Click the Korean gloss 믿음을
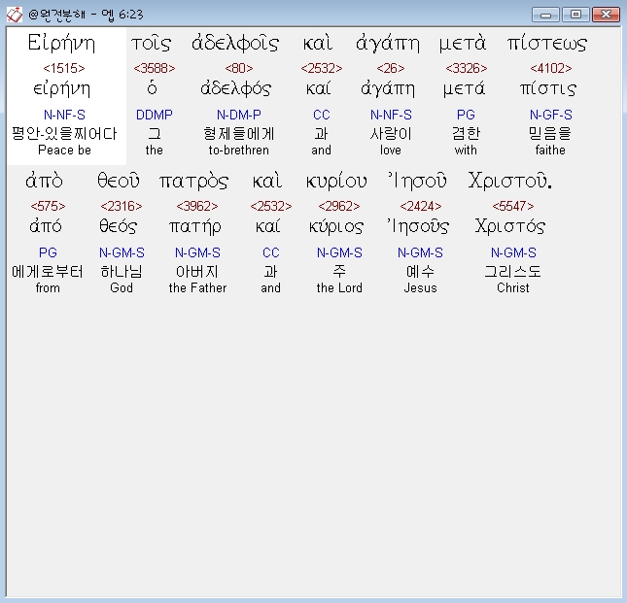The image size is (627, 603). coord(550,133)
